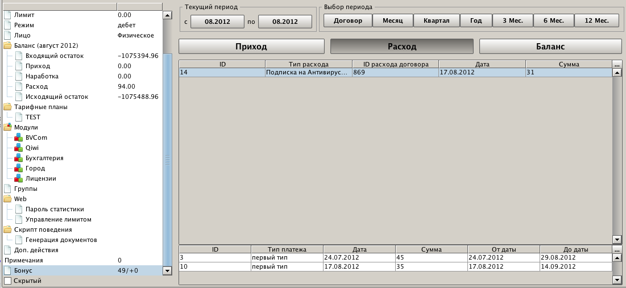Screen dimensions: 626x288
Task: Open the Лицензии module icon
Action: (18, 178)
